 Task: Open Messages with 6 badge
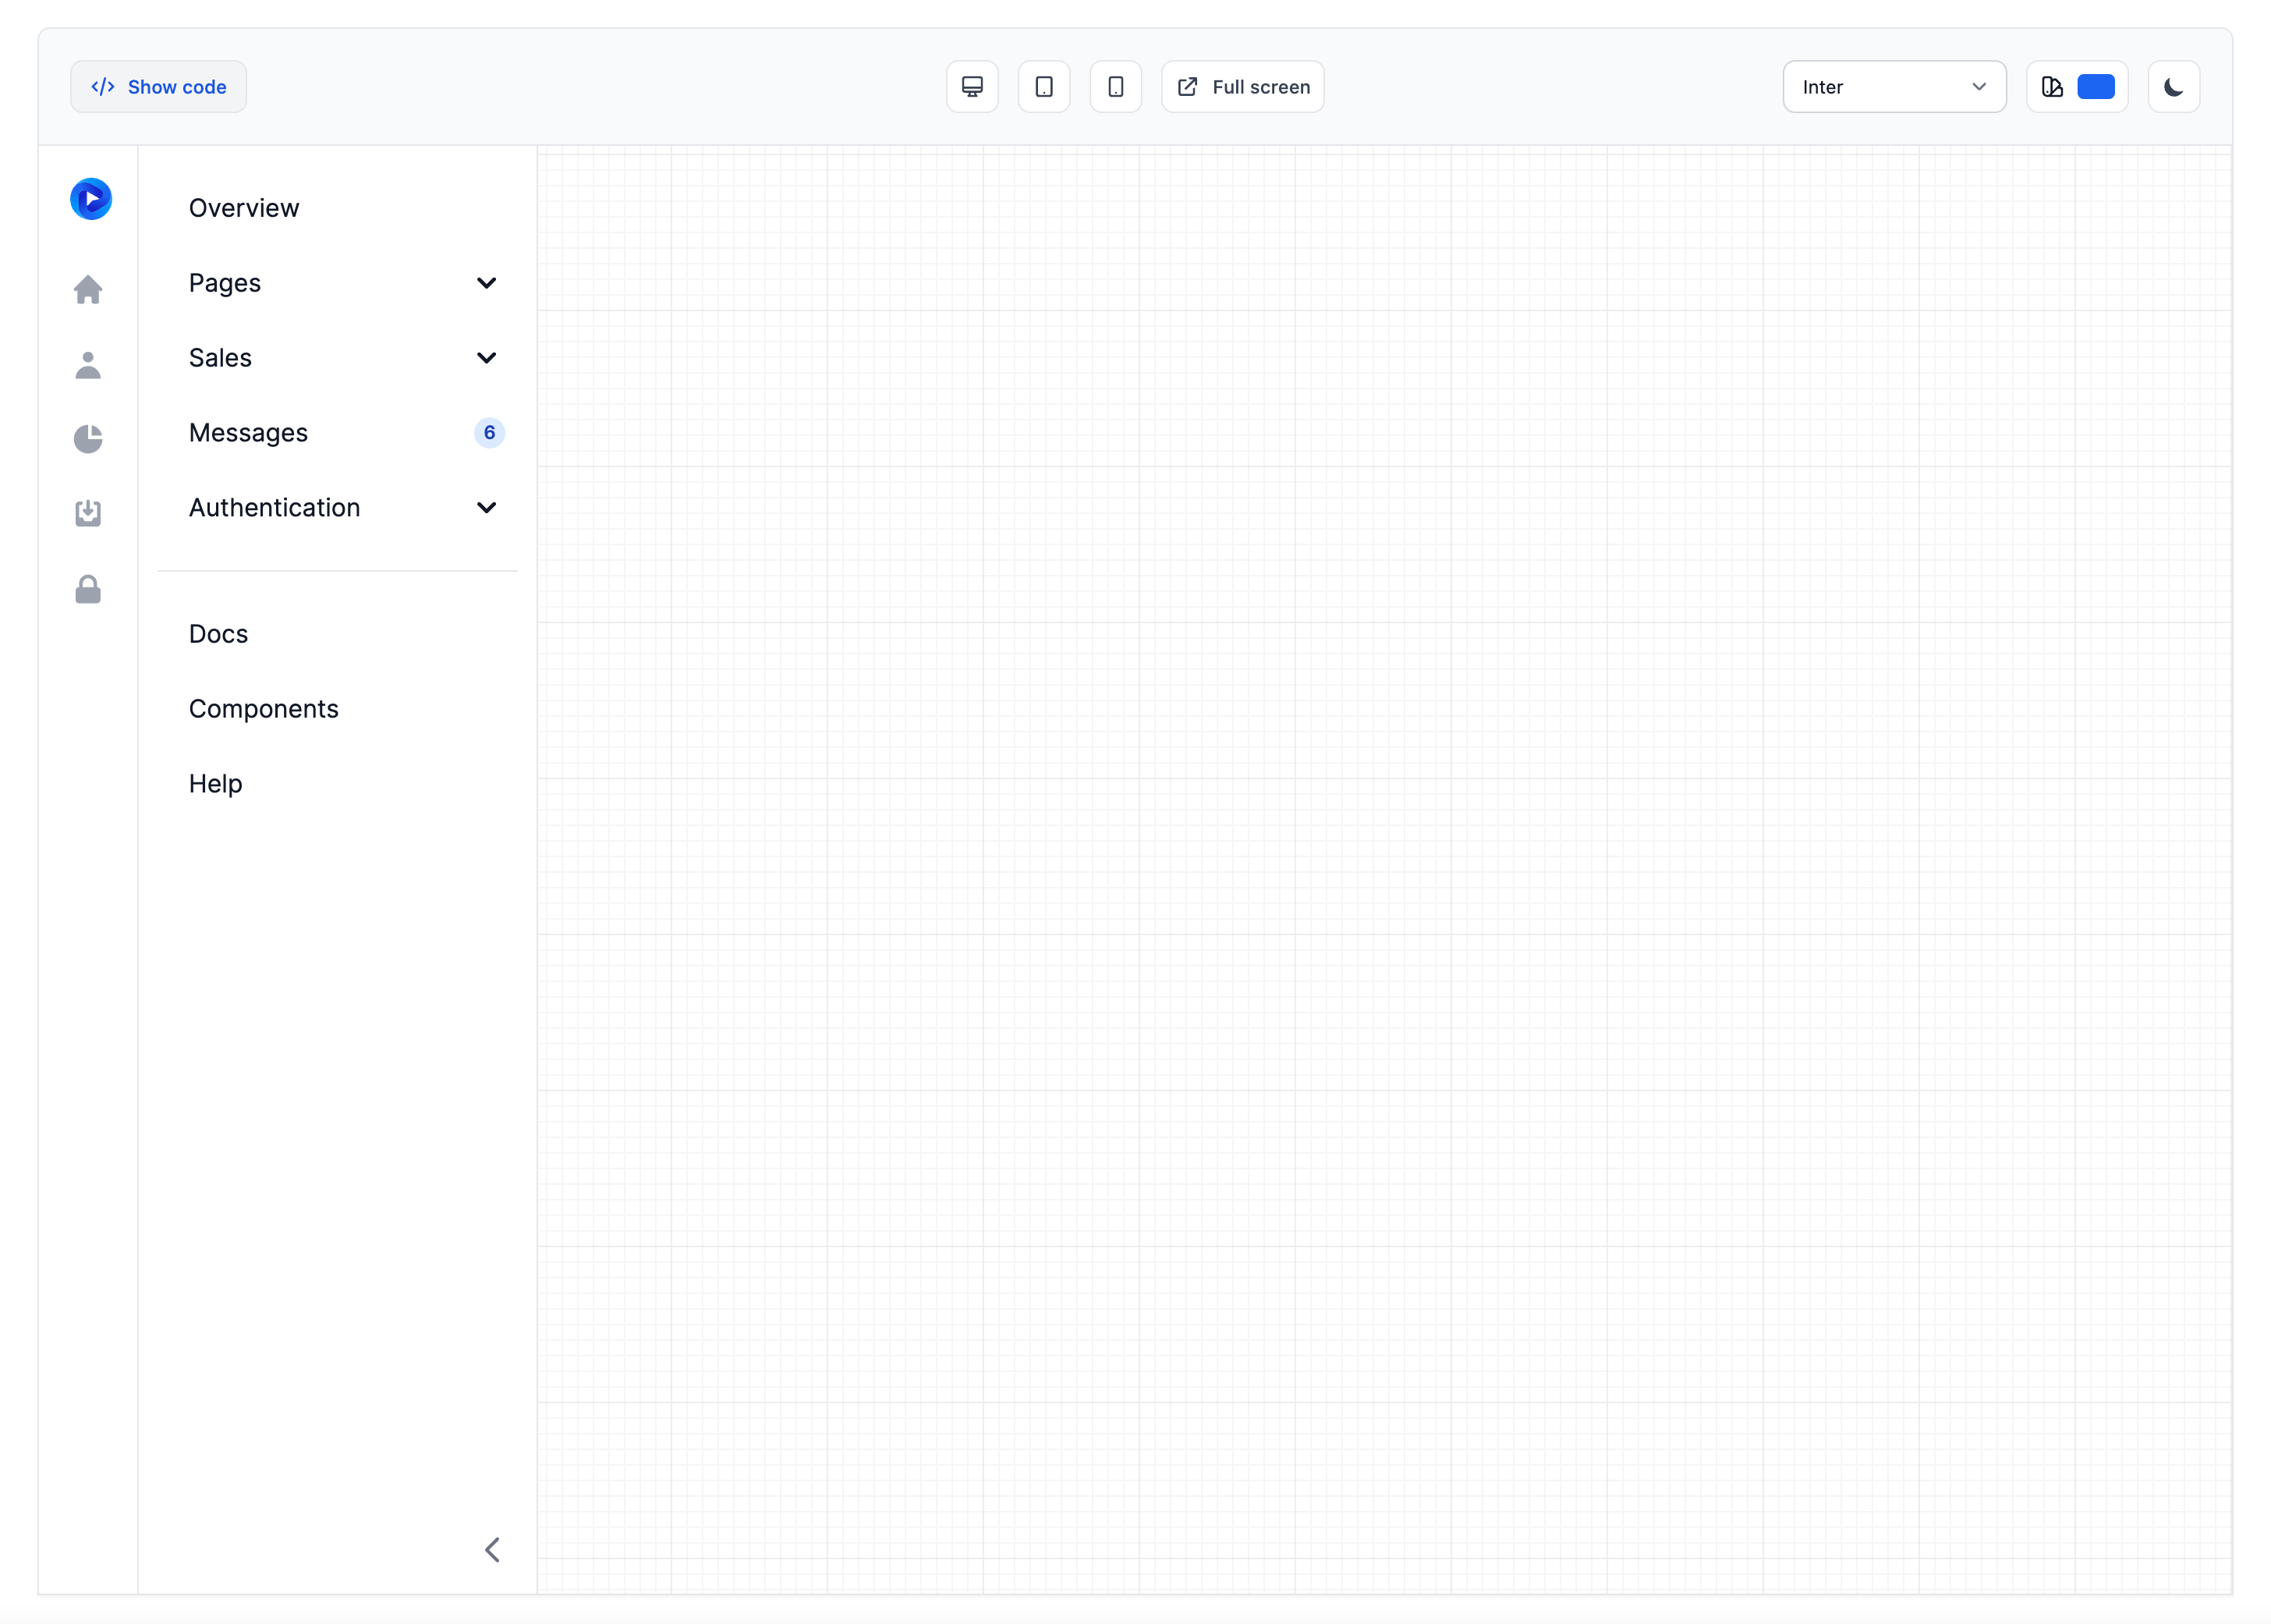pyautogui.click(x=248, y=433)
